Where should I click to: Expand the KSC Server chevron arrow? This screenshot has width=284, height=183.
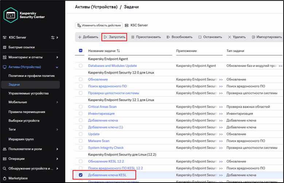pos(57,37)
